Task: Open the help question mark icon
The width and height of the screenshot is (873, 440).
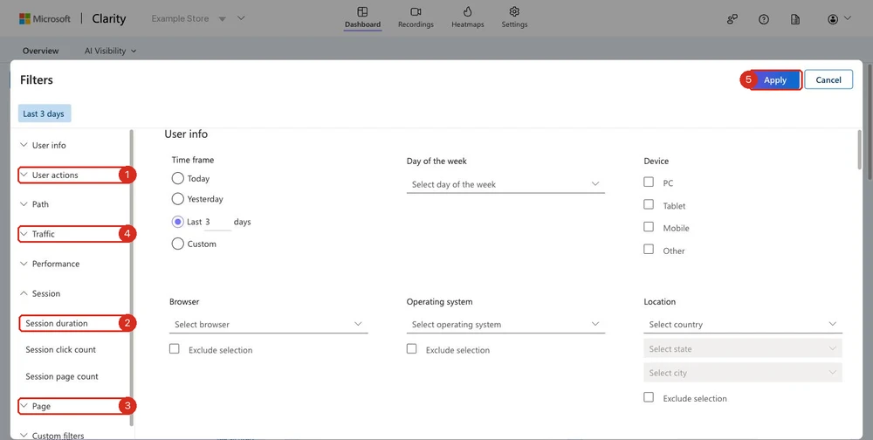Action: (764, 19)
